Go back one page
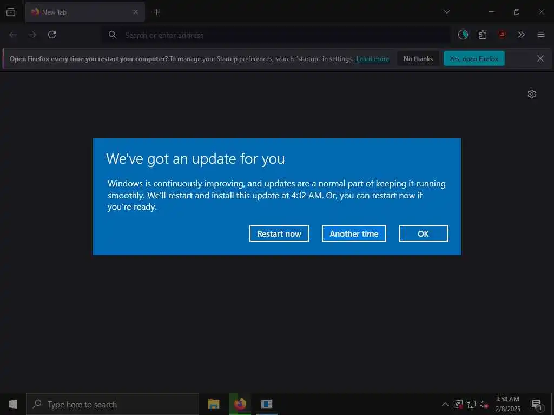554x415 pixels. pyautogui.click(x=13, y=35)
